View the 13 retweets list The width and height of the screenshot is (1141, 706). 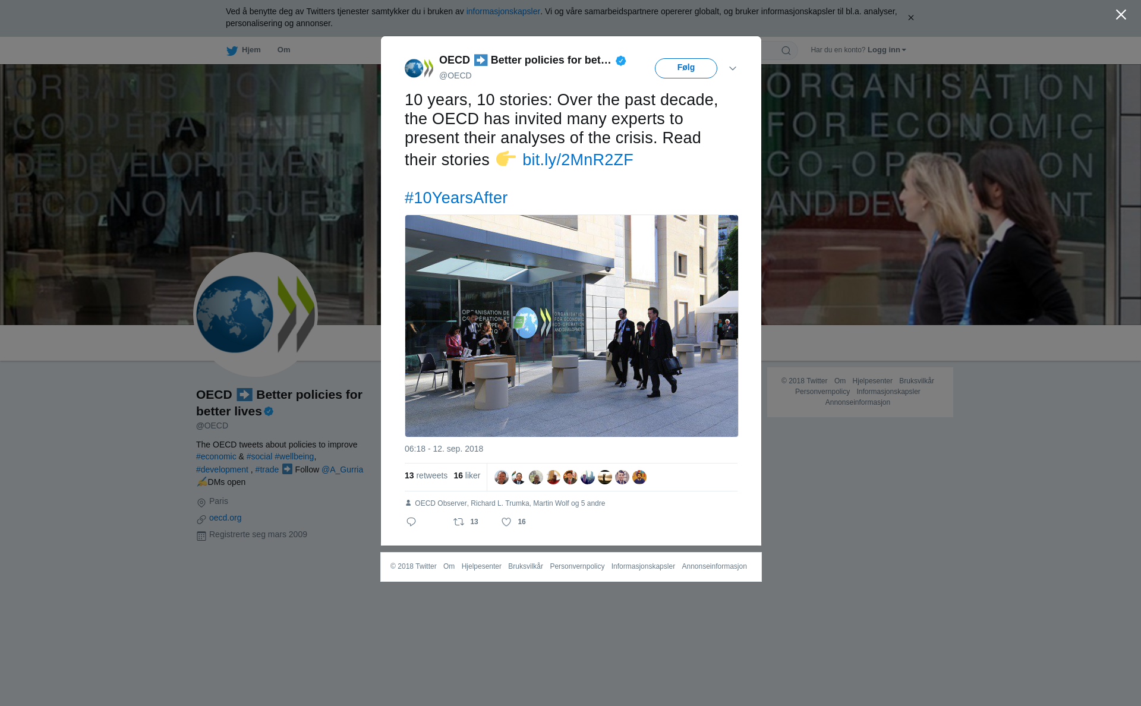(x=426, y=475)
